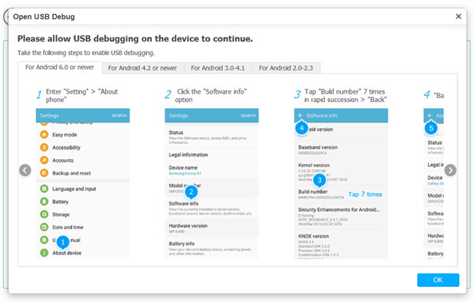Viewport: 475px width, 302px height.
Task: Open the For Android 2.0-2.3 tab
Action: tap(286, 68)
